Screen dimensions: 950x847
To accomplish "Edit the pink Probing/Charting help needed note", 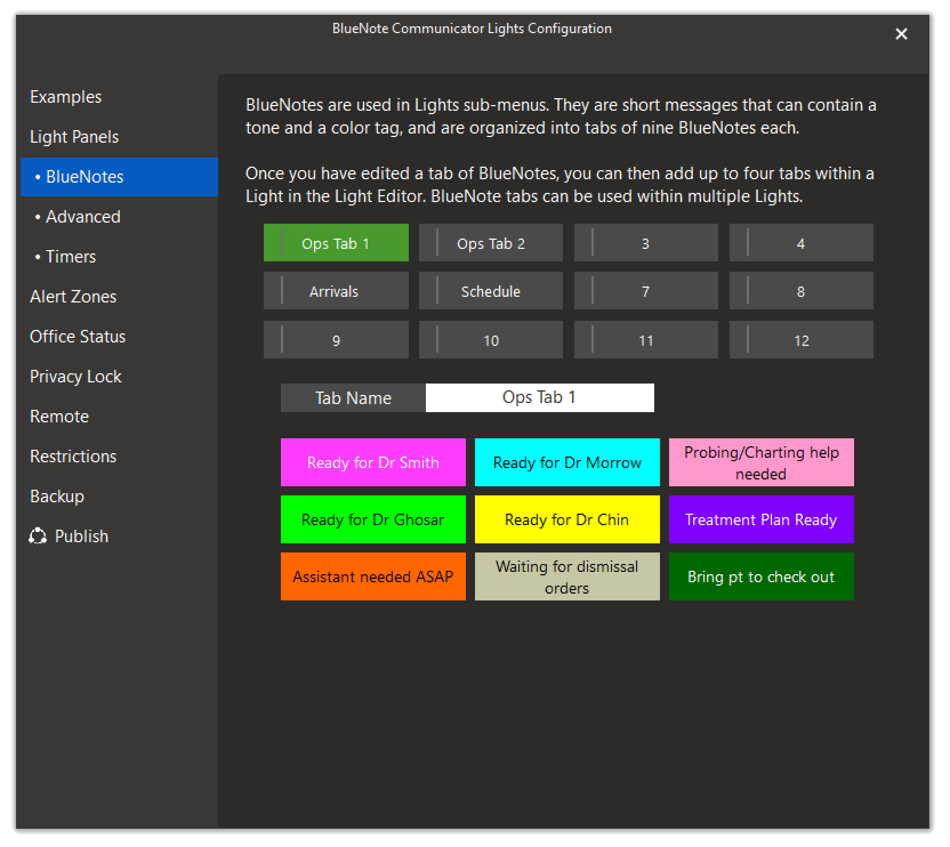I will (762, 462).
